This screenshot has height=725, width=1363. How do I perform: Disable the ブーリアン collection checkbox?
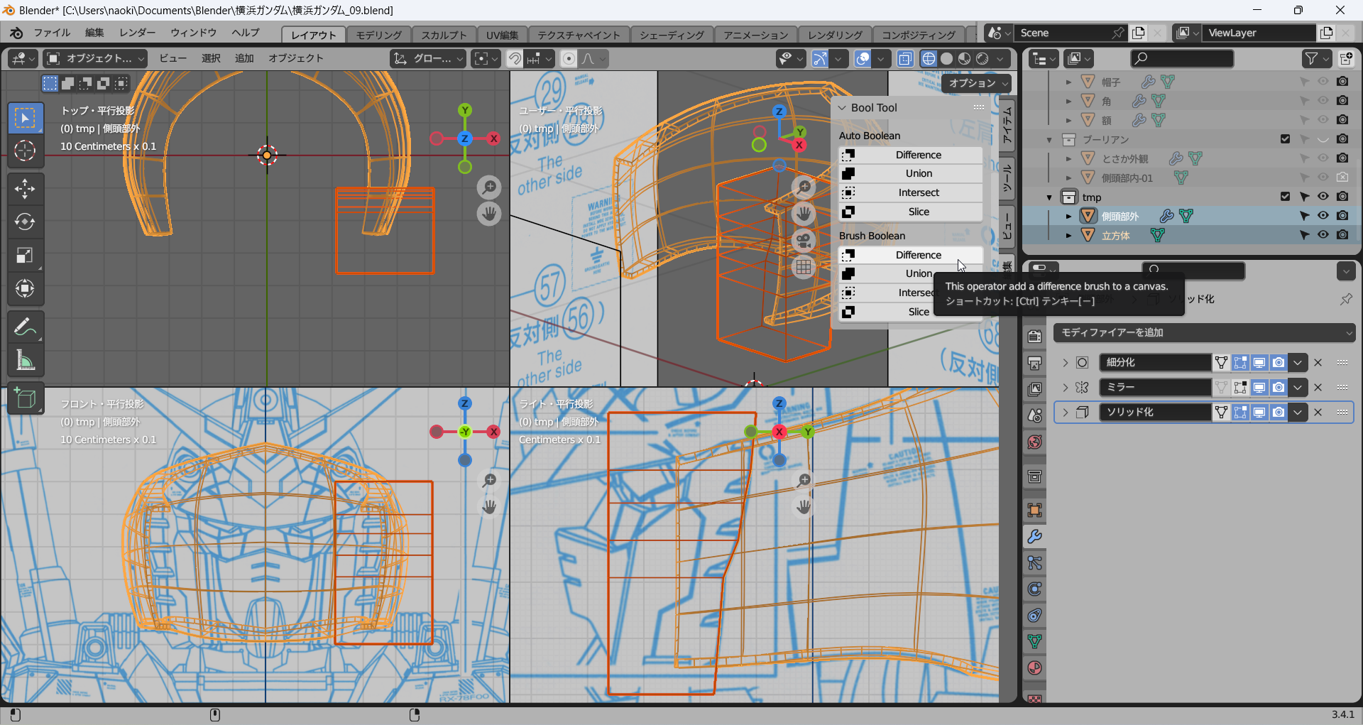(1285, 139)
